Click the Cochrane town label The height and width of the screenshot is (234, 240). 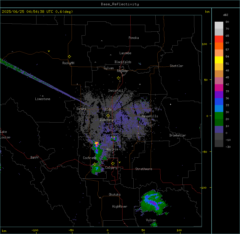click(90, 158)
